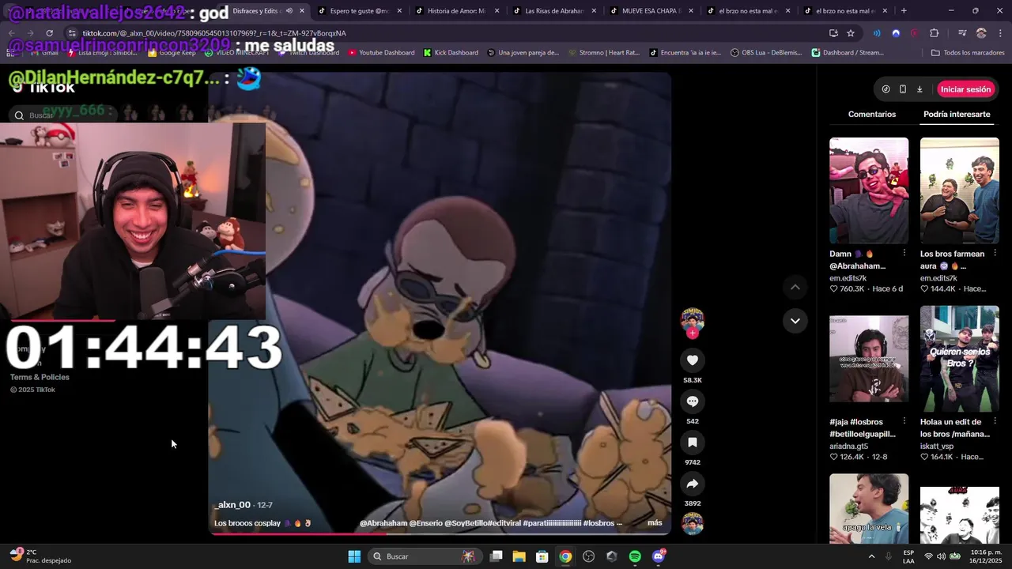Open ESP LAA language indicator
Viewport: 1012px width, 569px height.
click(x=908, y=556)
